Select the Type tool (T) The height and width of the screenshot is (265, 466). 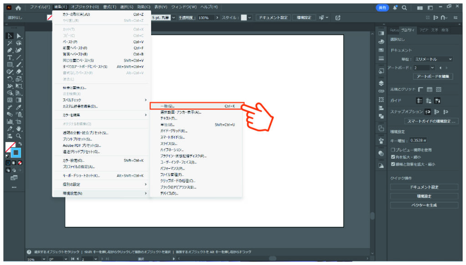coord(10,57)
